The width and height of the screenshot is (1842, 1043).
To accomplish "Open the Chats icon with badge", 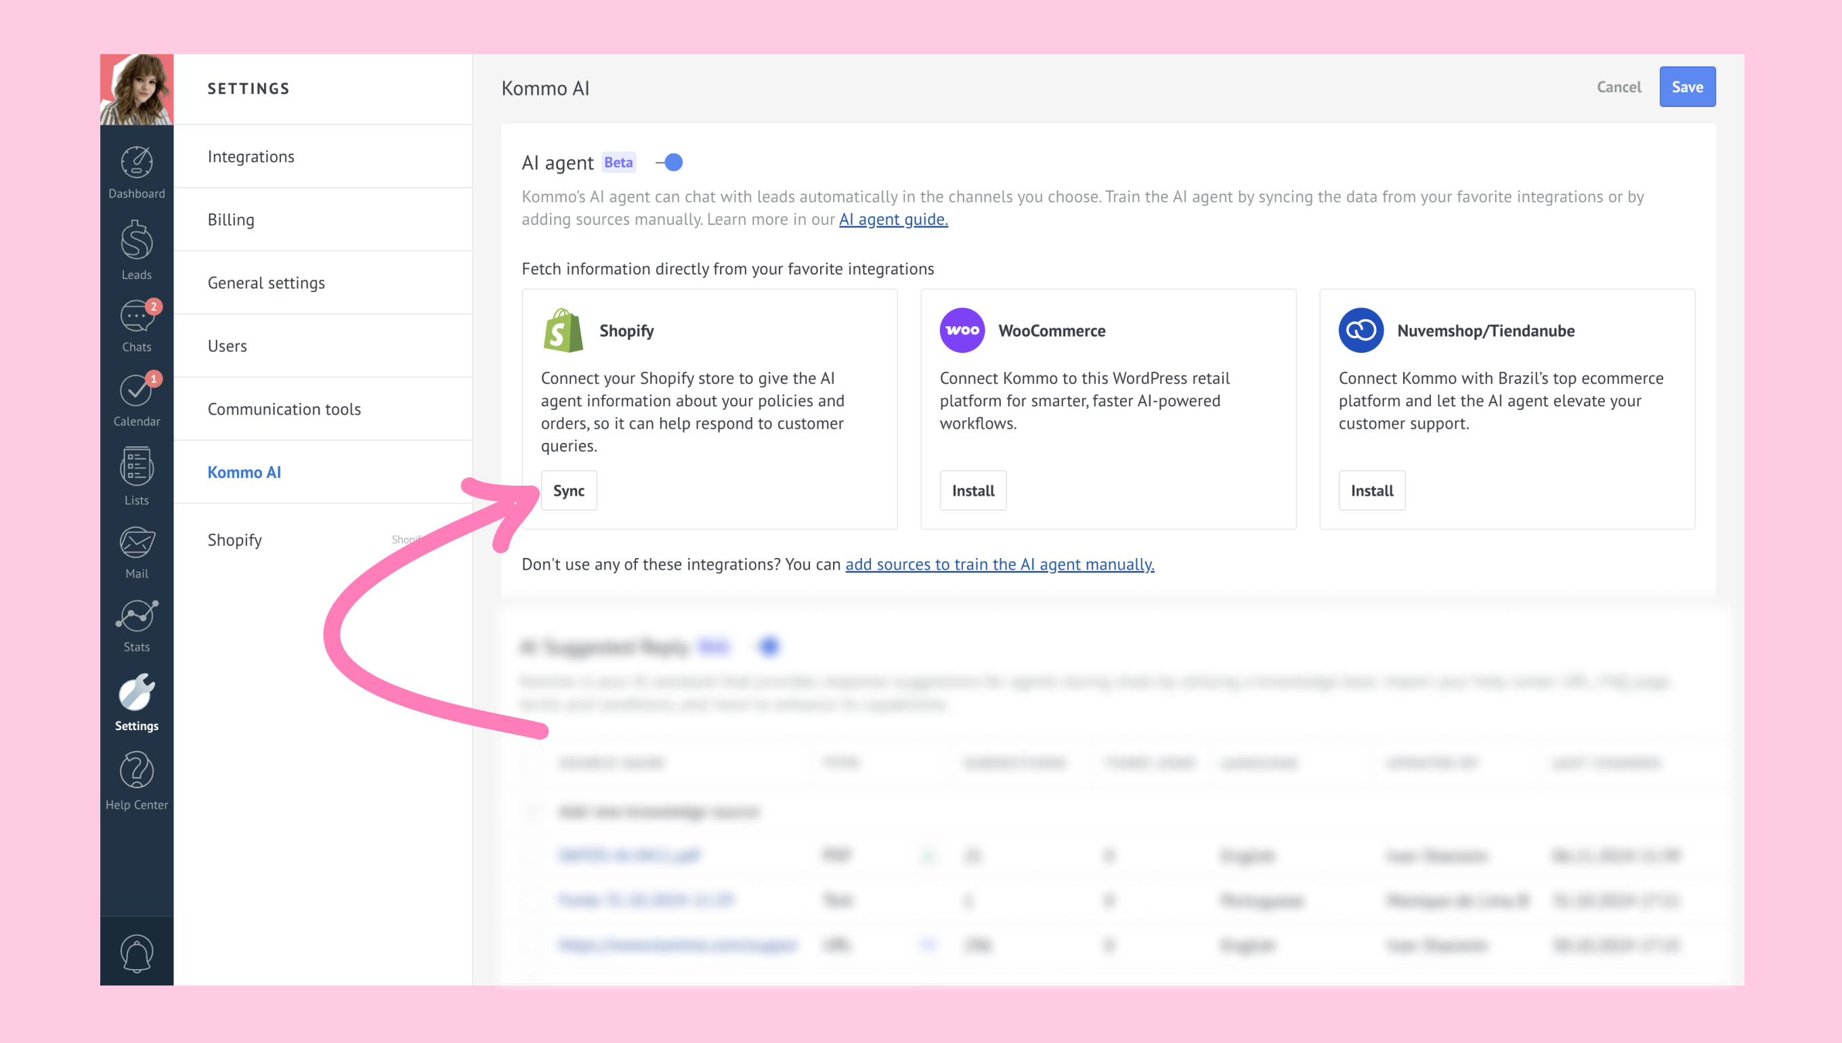I will pos(136,316).
